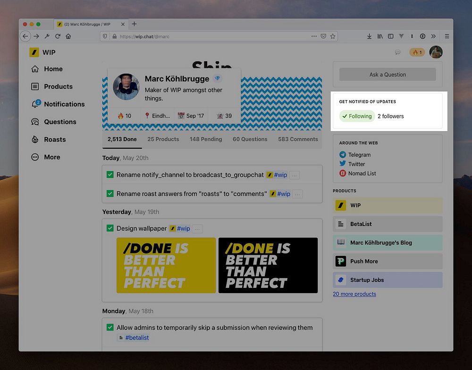This screenshot has width=472, height=370.
Task: Open the Nomad List link
Action: pyautogui.click(x=357, y=173)
